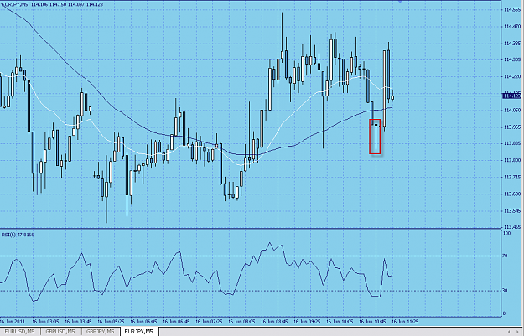This screenshot has width=524, height=336.
Task: Click the chart shift triangle marker at top
Action: click(x=401, y=2)
